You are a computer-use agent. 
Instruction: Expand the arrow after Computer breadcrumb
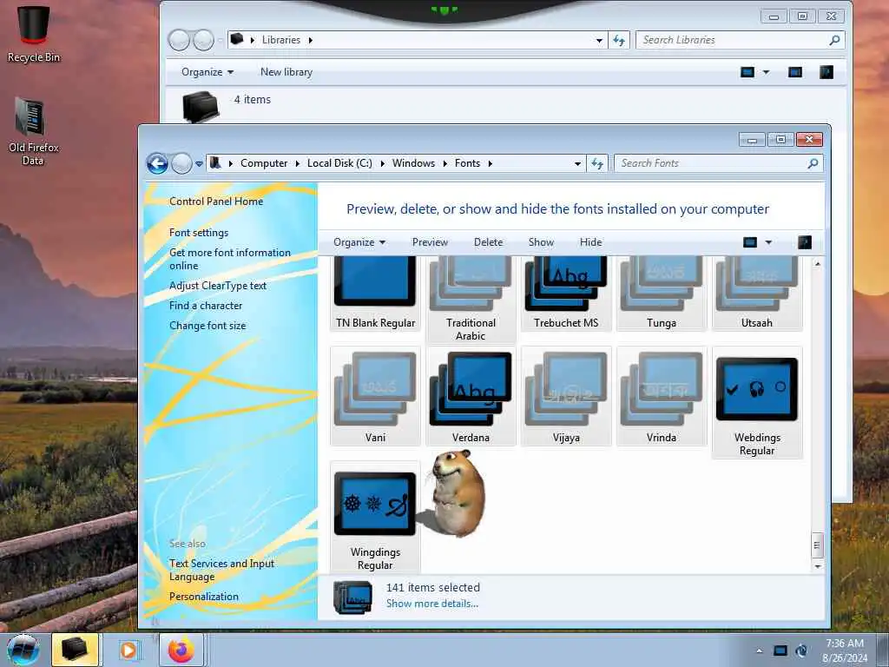(x=297, y=163)
